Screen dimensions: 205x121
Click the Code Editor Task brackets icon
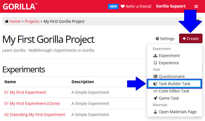155,91
